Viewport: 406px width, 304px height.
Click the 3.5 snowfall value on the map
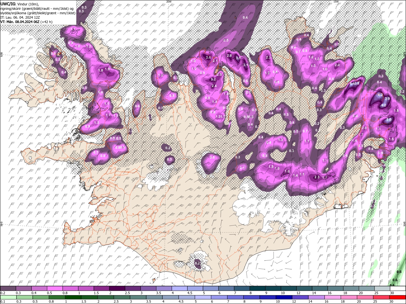[x=238, y=58]
